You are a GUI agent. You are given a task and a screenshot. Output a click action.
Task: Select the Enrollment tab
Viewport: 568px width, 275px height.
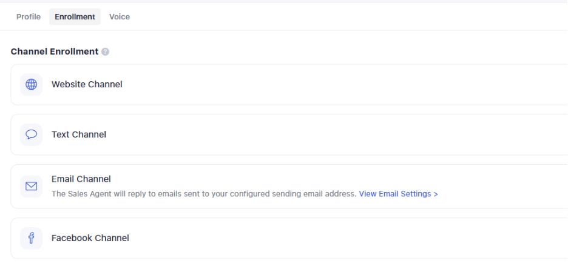[x=75, y=17]
